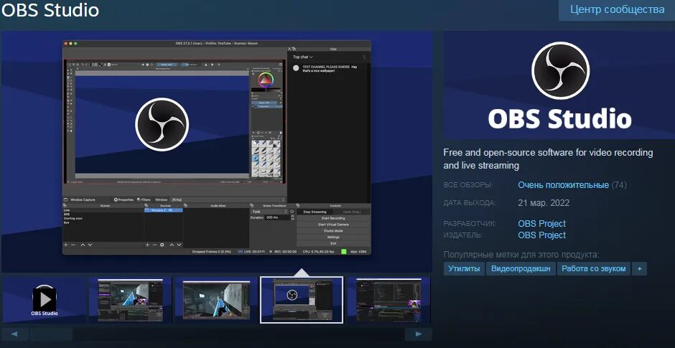Select the highlighted OBS logo screenshot thumbnail
Image resolution: width=675 pixels, height=348 pixels.
coord(302,299)
